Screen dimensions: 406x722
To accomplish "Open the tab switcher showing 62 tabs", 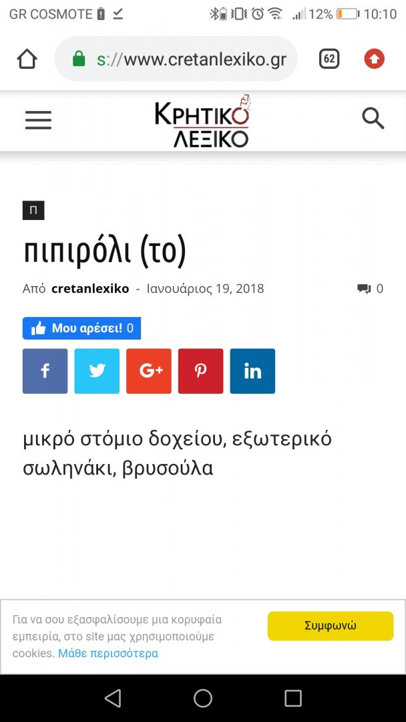I will click(x=329, y=59).
